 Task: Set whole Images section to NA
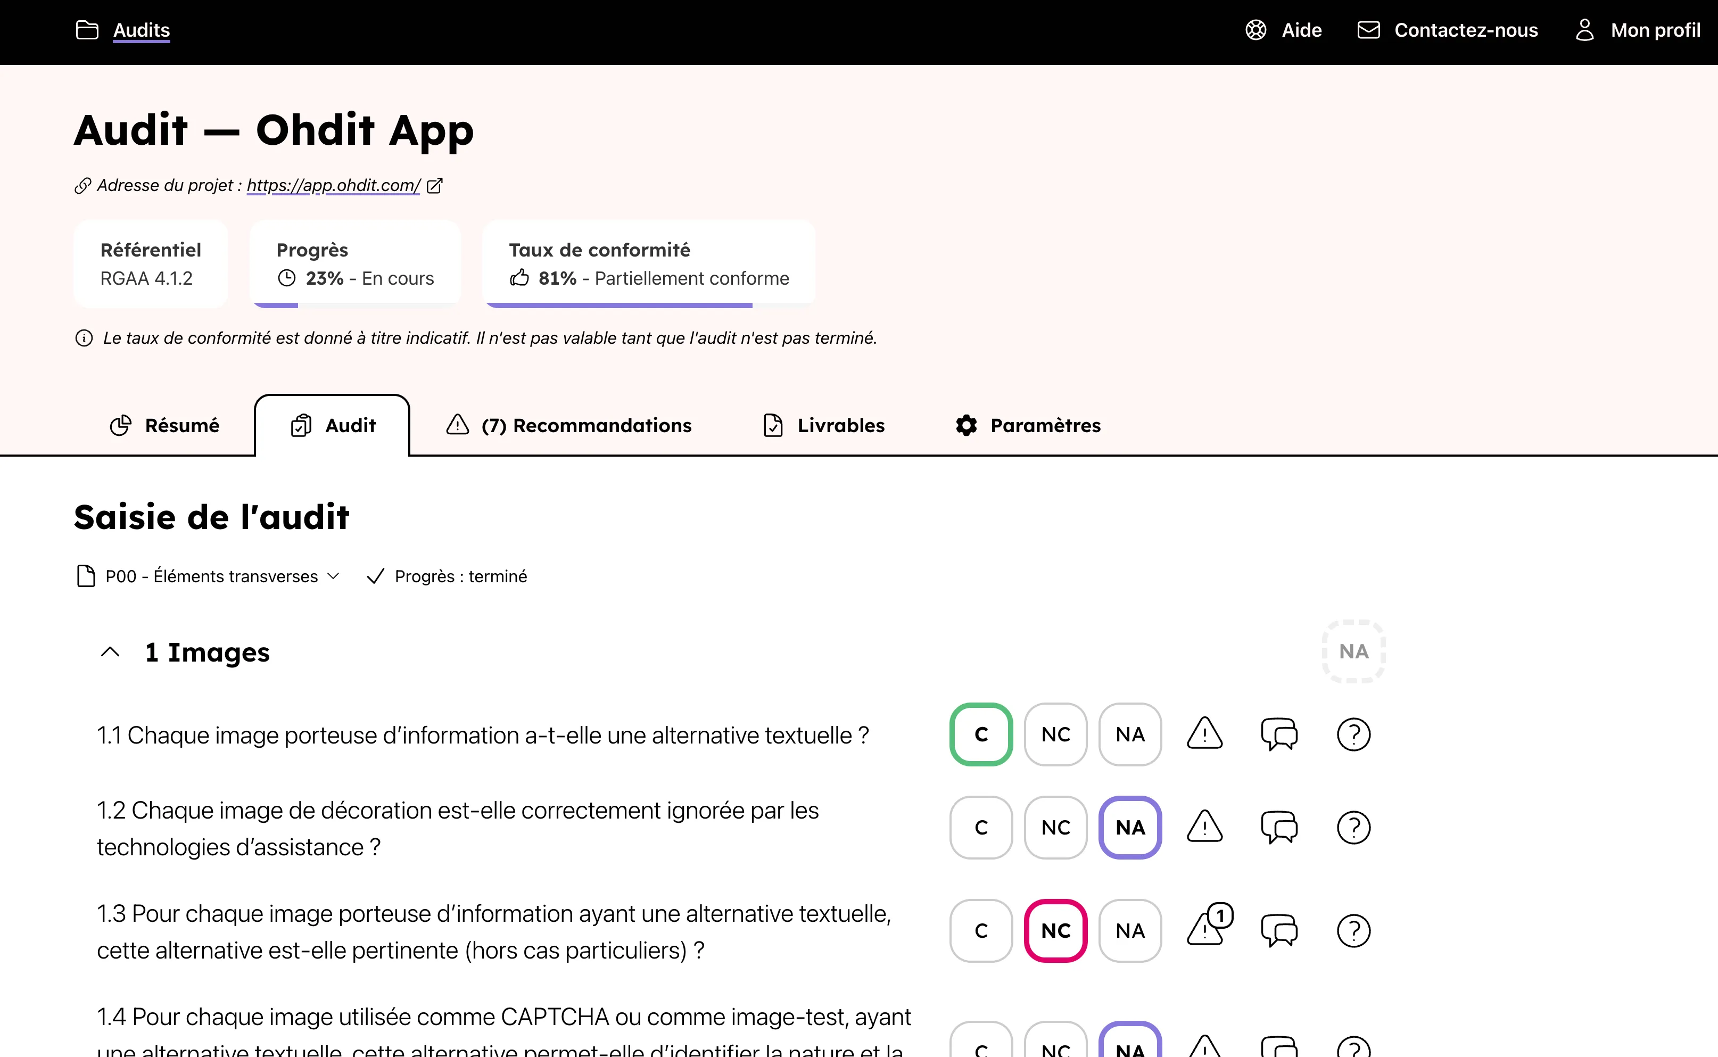(x=1353, y=651)
